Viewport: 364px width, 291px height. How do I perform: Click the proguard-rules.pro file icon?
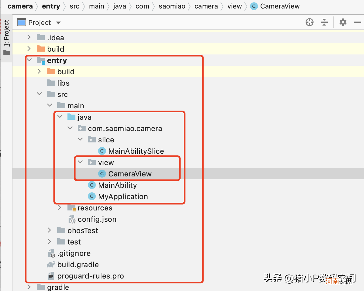[51, 276]
